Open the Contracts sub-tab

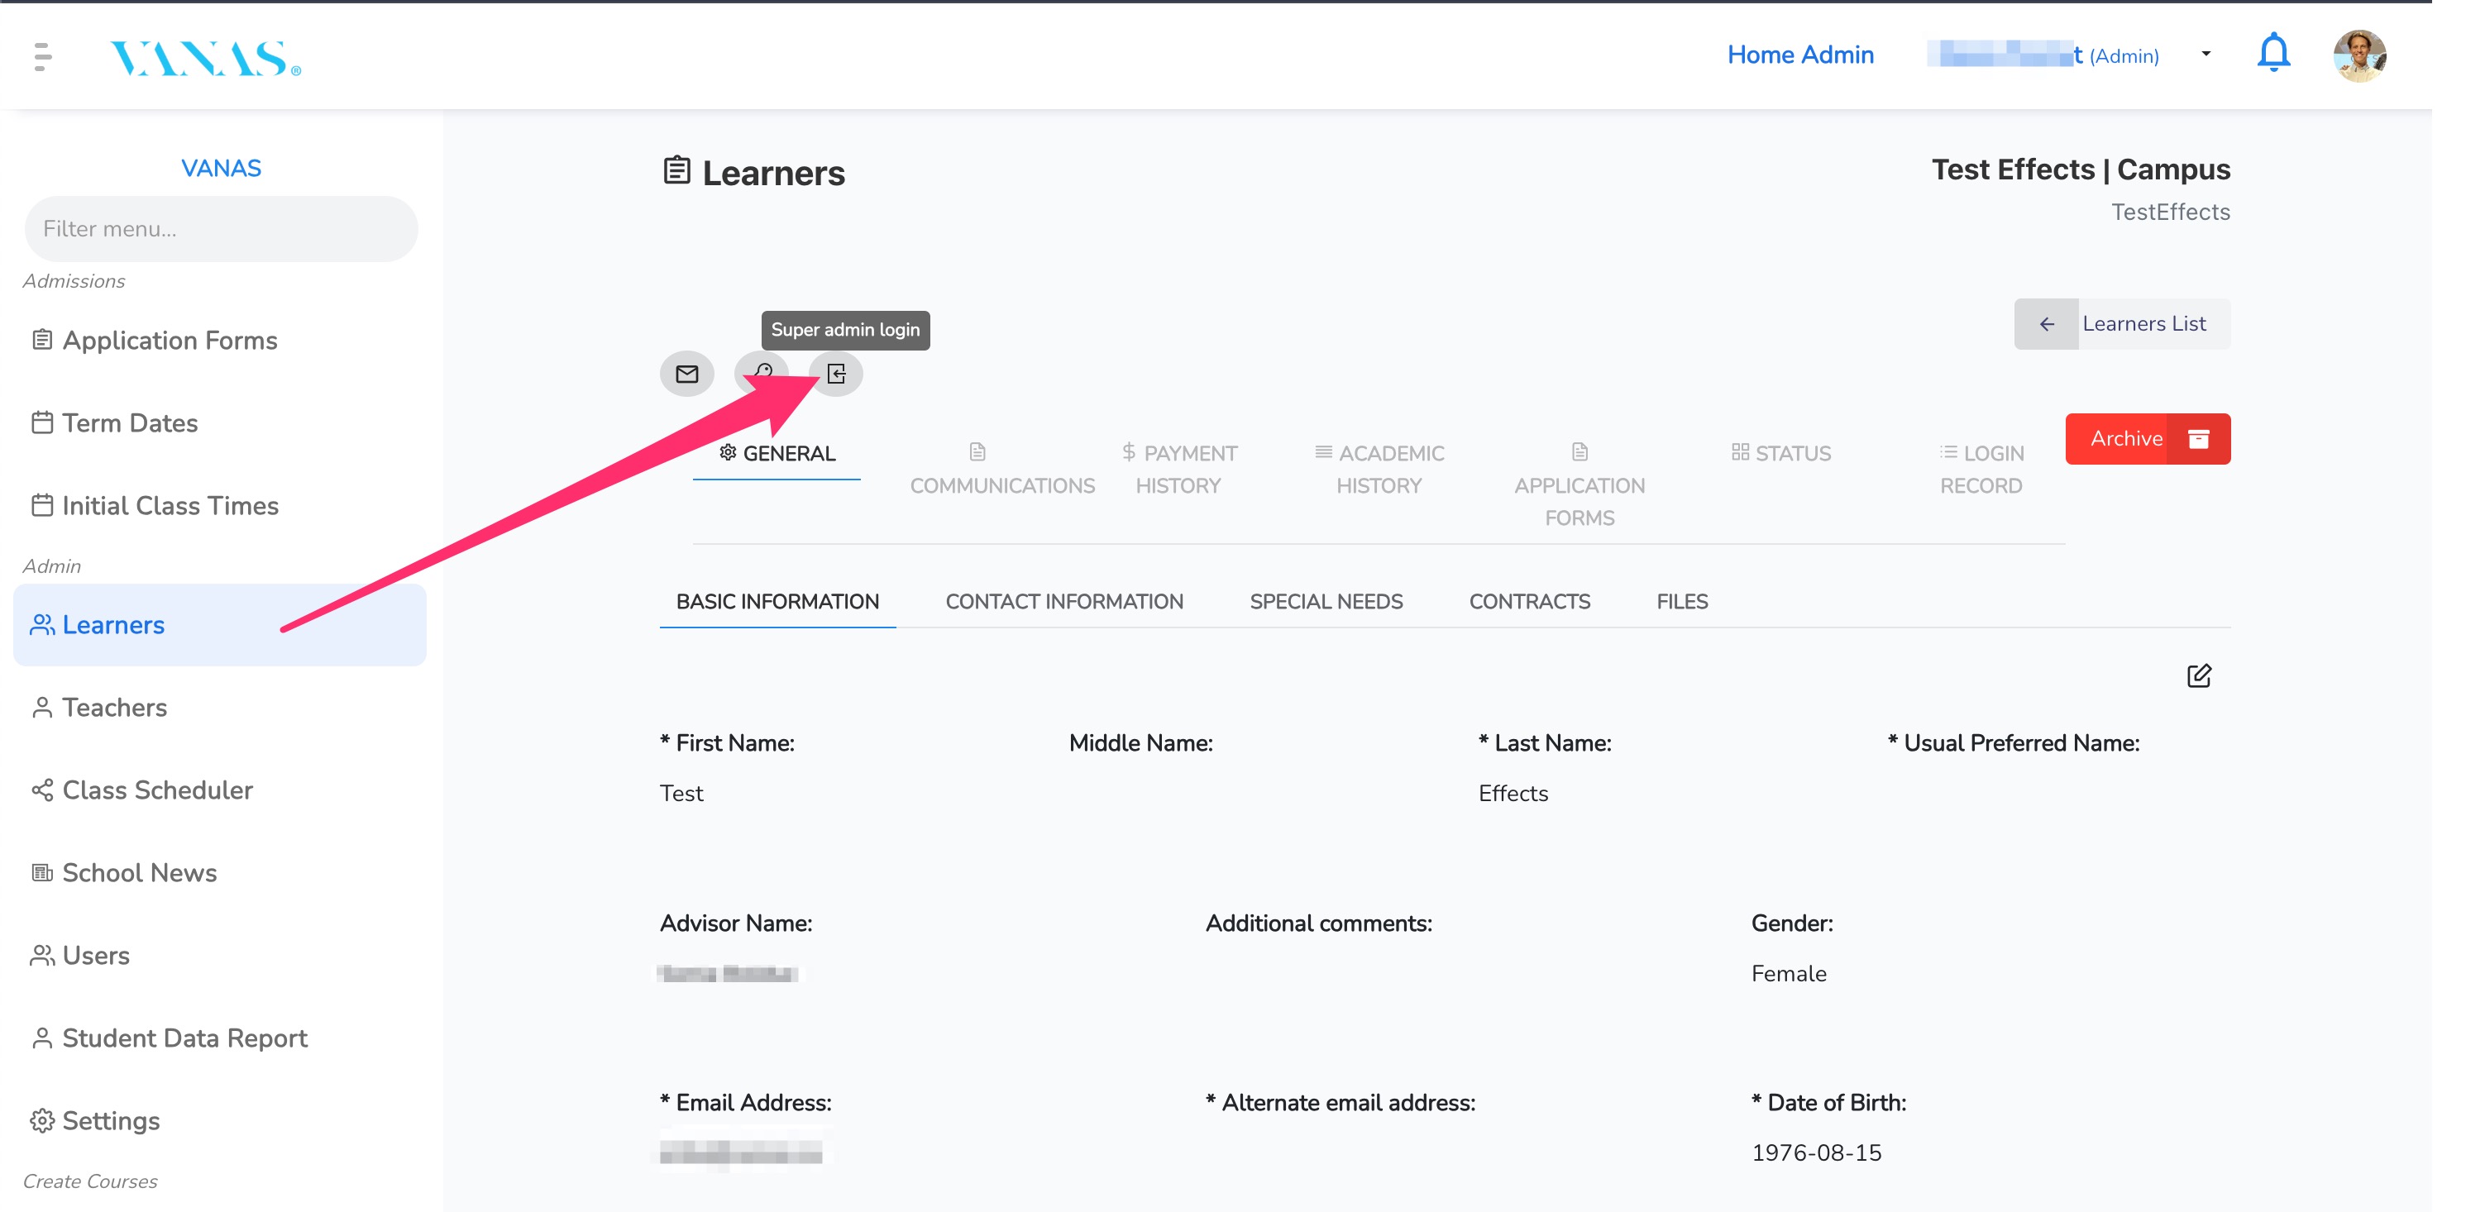(x=1529, y=601)
